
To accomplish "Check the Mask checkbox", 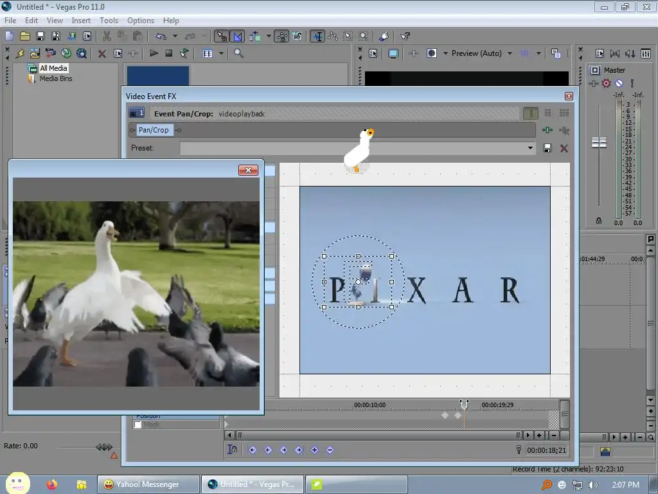I will (x=138, y=425).
